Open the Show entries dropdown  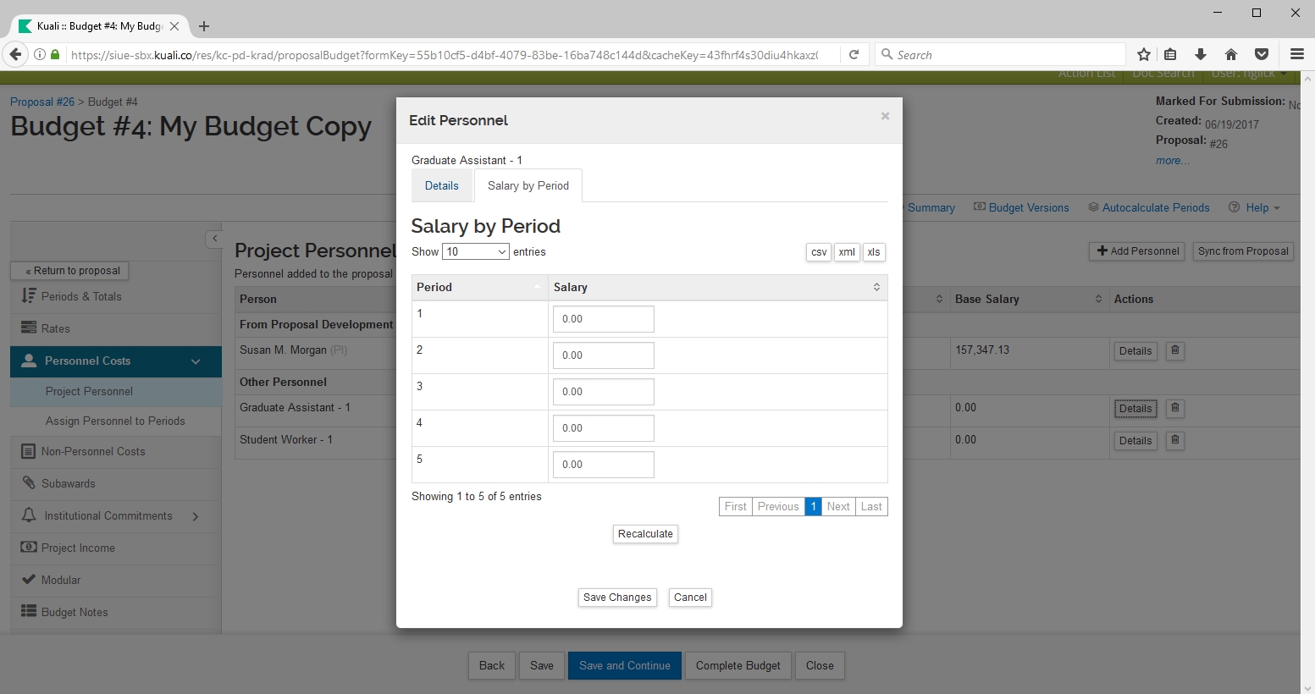click(475, 251)
